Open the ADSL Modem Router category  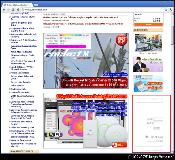(21, 52)
